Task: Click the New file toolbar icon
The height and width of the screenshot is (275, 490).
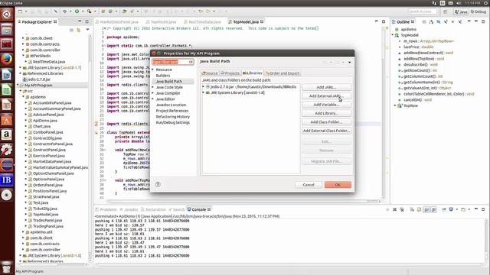Action: 21,11
